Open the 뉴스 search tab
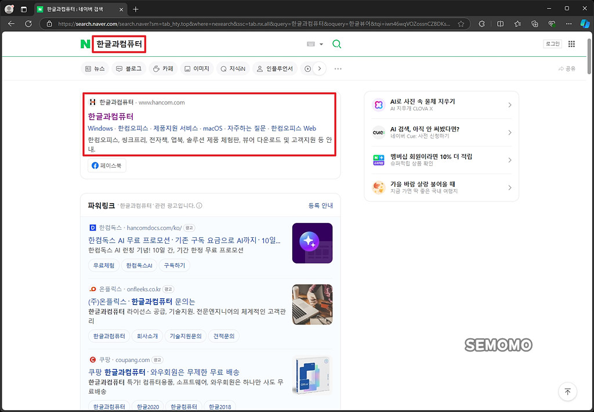The height and width of the screenshot is (412, 594). click(x=95, y=68)
